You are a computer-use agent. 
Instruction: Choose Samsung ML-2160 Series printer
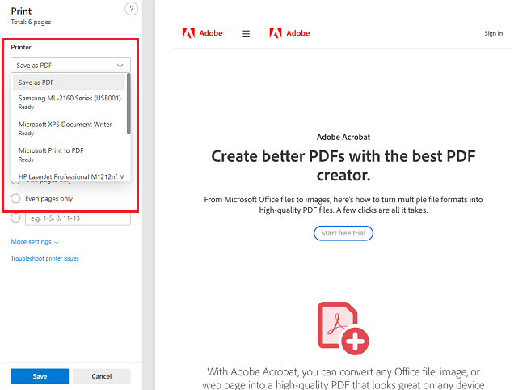[69, 102]
